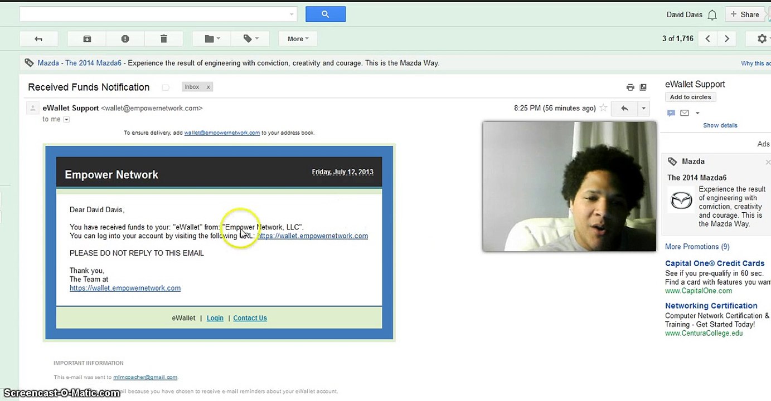The width and height of the screenshot is (771, 401).
Task: Open the More actions dropdown
Action: tap(298, 39)
